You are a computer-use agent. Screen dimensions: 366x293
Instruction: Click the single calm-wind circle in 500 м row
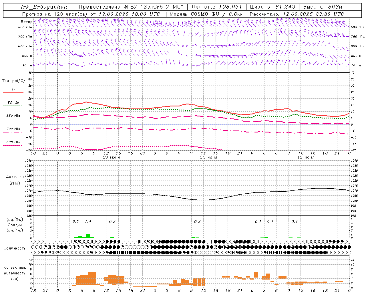187,56
